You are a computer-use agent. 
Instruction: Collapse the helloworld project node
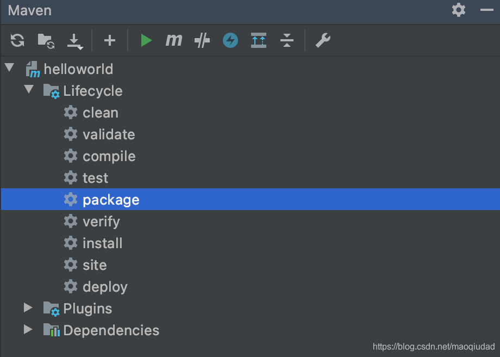point(10,67)
